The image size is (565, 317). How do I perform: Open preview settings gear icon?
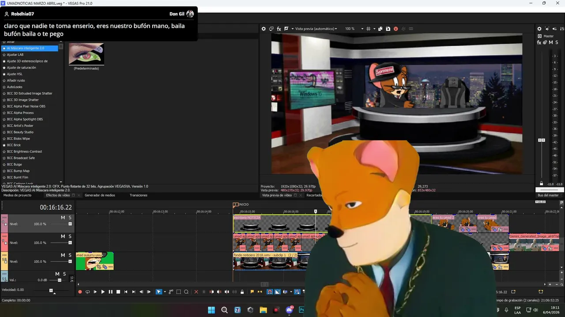tap(264, 29)
